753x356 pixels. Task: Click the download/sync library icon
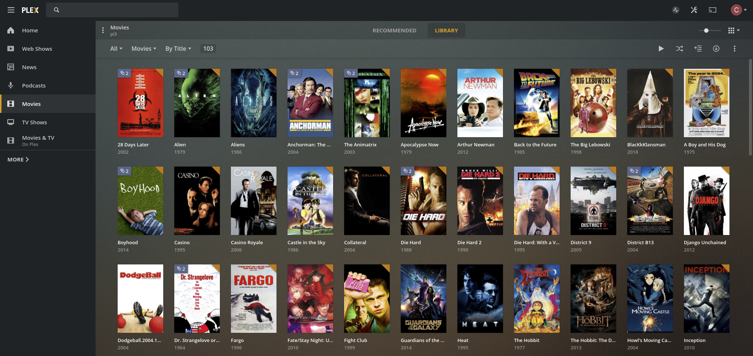coord(716,49)
